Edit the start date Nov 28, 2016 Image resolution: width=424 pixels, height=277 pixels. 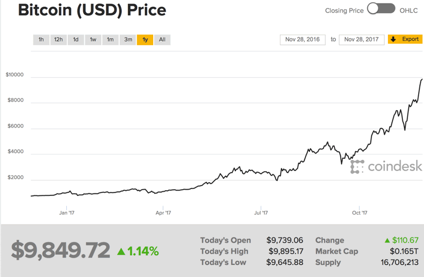(x=303, y=40)
